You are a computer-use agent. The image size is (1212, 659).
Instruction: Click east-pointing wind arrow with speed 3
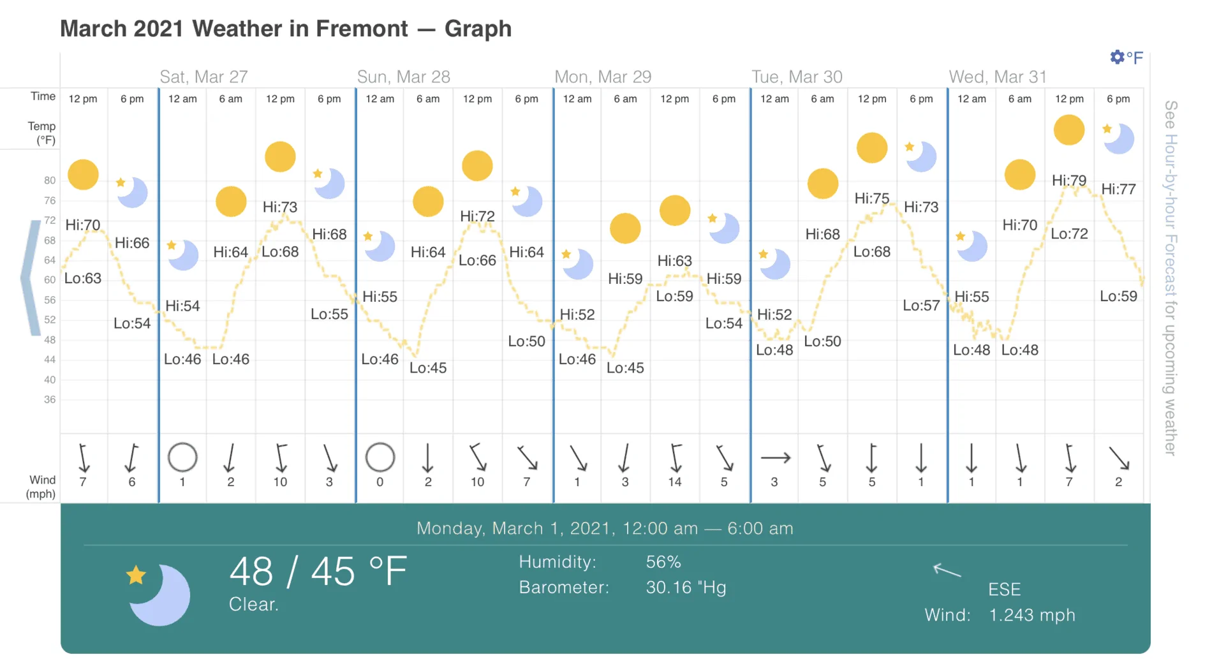(775, 457)
